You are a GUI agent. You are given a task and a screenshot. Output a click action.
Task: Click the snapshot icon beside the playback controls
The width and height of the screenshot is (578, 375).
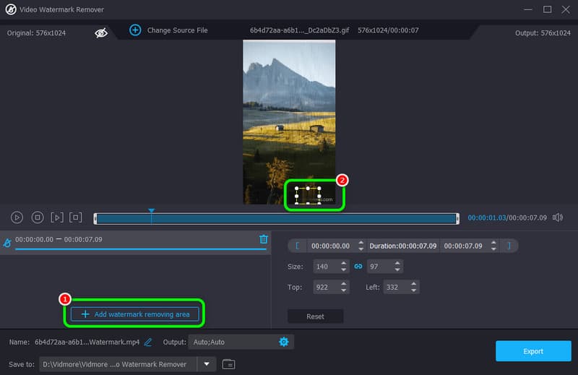[x=76, y=217]
